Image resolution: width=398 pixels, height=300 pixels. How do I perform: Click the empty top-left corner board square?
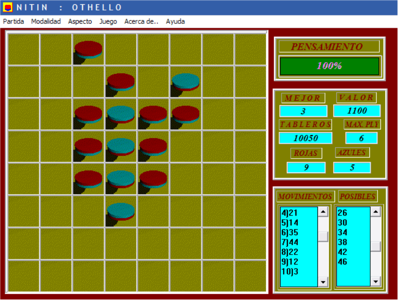pos(24,49)
